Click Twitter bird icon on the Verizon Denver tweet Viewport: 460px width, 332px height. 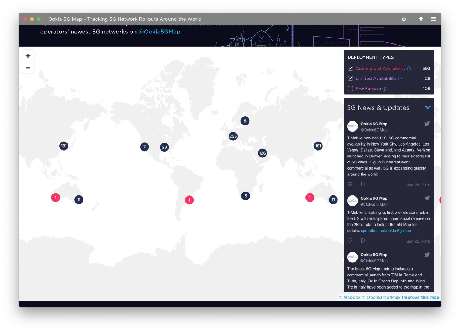pyautogui.click(x=427, y=124)
